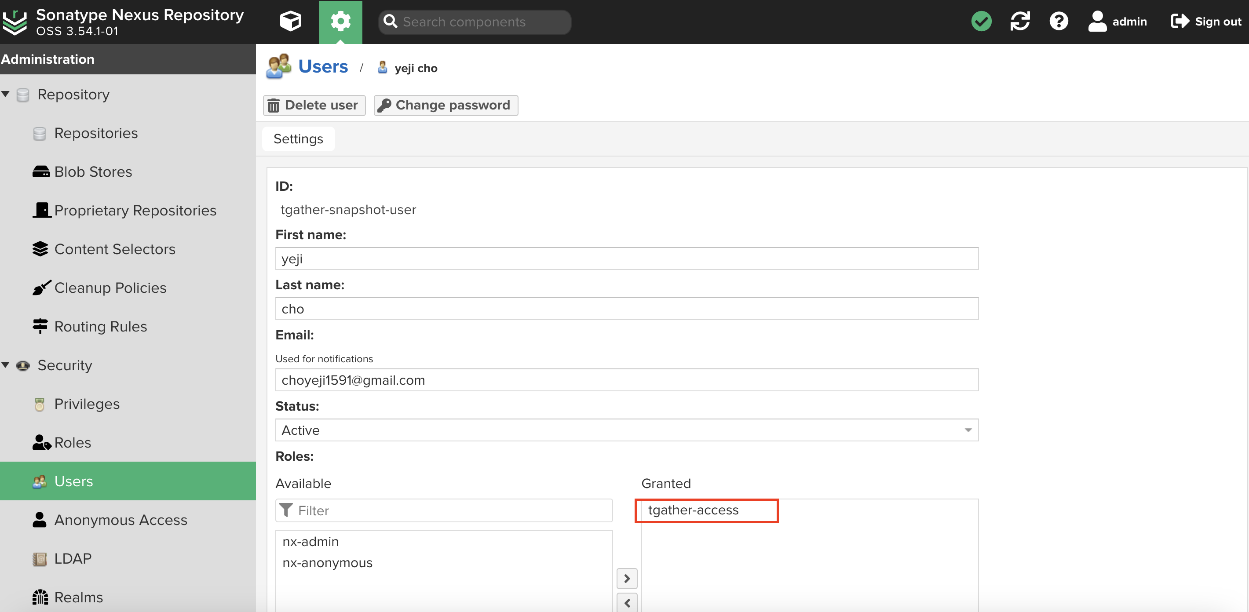
Task: Click the remove role left arrow
Action: (627, 602)
